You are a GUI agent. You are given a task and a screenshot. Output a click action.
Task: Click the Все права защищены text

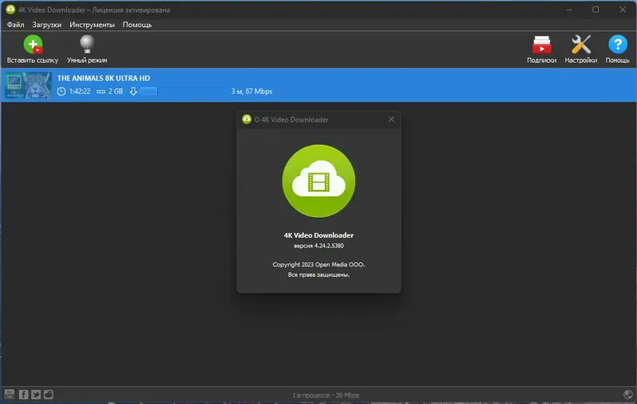tap(319, 274)
